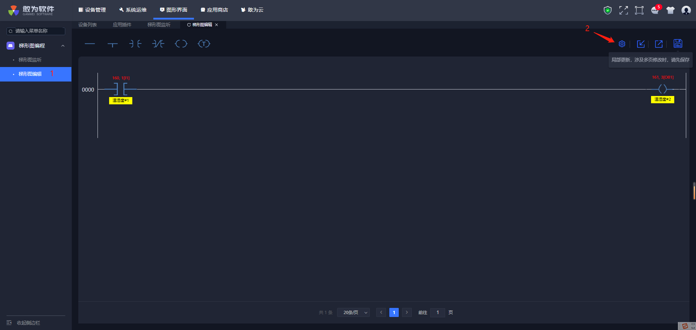Viewport: 696px width, 330px height.
Task: Click the 敢为软件 logo
Action: tap(31, 10)
